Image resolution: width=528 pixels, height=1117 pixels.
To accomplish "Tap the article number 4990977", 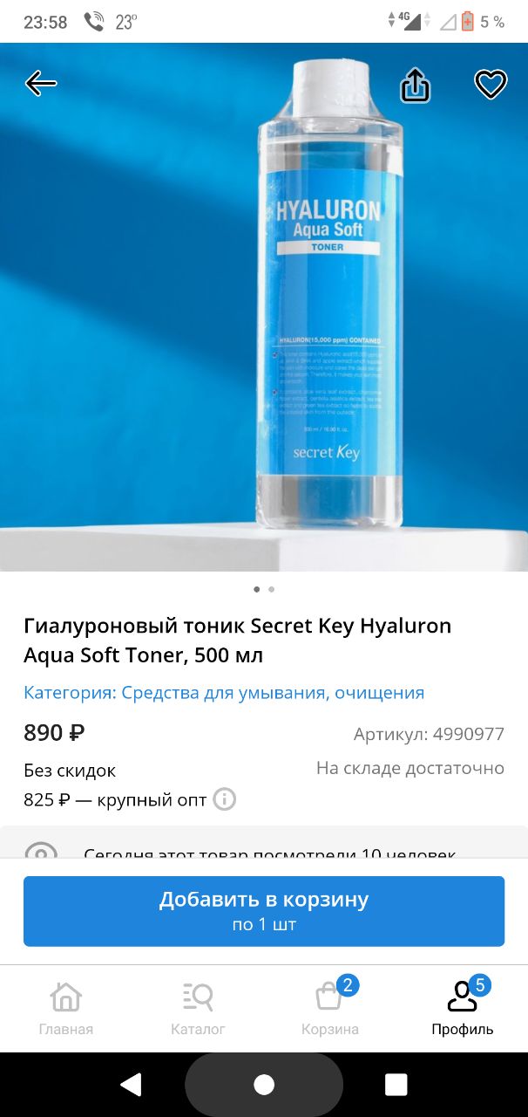I will (429, 734).
